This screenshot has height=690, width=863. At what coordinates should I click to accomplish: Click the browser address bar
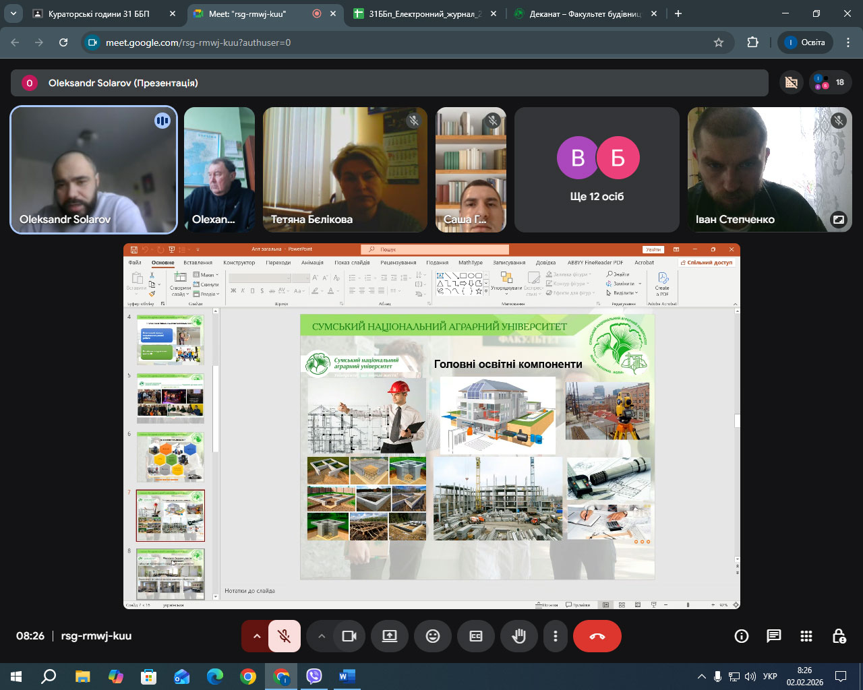coord(405,42)
